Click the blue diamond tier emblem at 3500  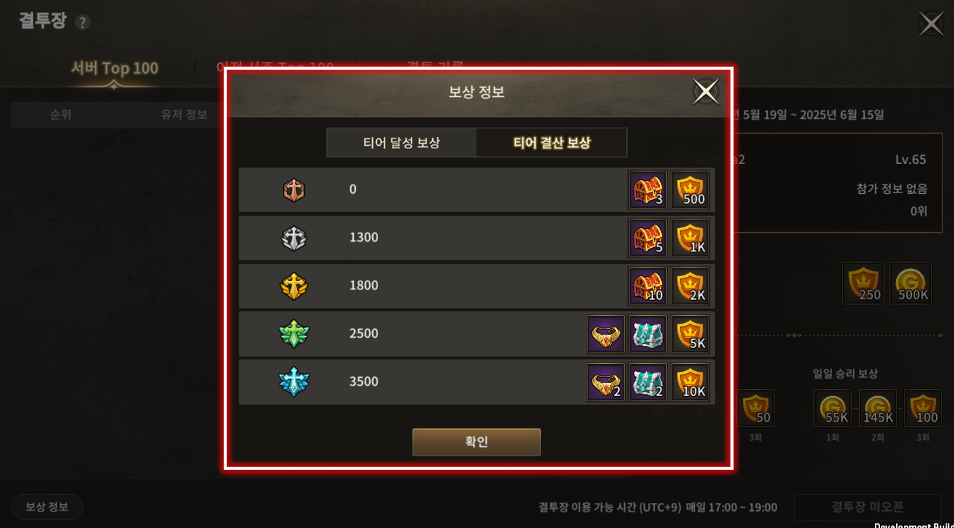pyautogui.click(x=294, y=382)
